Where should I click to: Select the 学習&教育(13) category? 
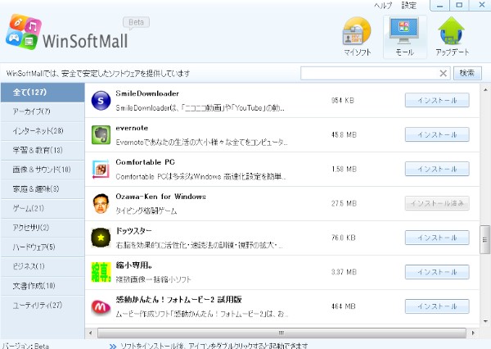[x=43, y=150]
